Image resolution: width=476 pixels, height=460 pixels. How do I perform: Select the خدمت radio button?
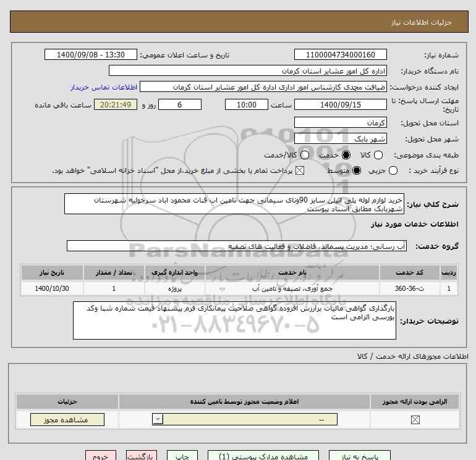click(x=346, y=155)
